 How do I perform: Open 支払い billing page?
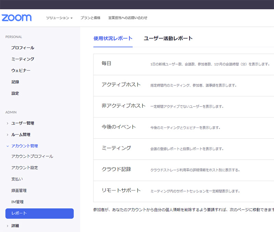[x=17, y=179]
